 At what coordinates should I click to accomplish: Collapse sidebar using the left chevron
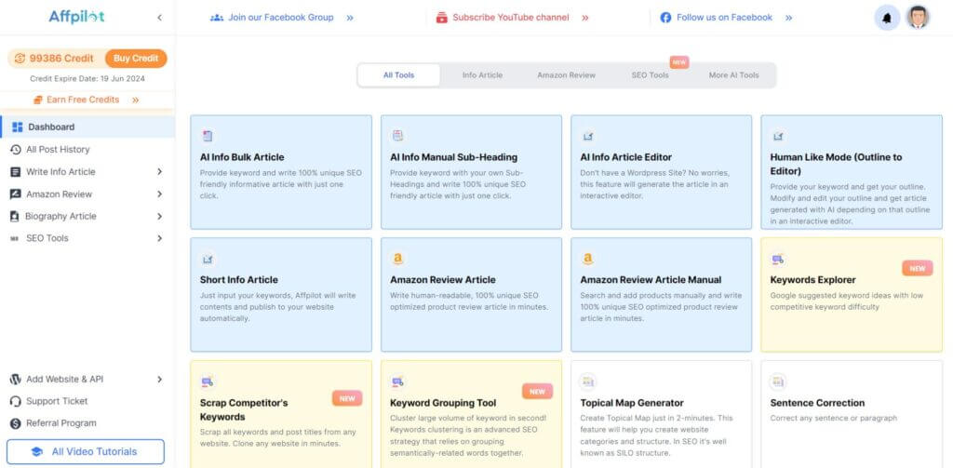(159, 18)
